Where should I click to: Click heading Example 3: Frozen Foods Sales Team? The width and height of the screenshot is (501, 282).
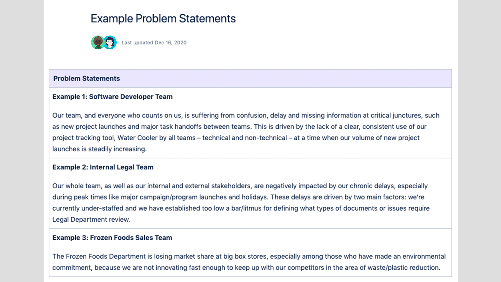[x=112, y=238]
